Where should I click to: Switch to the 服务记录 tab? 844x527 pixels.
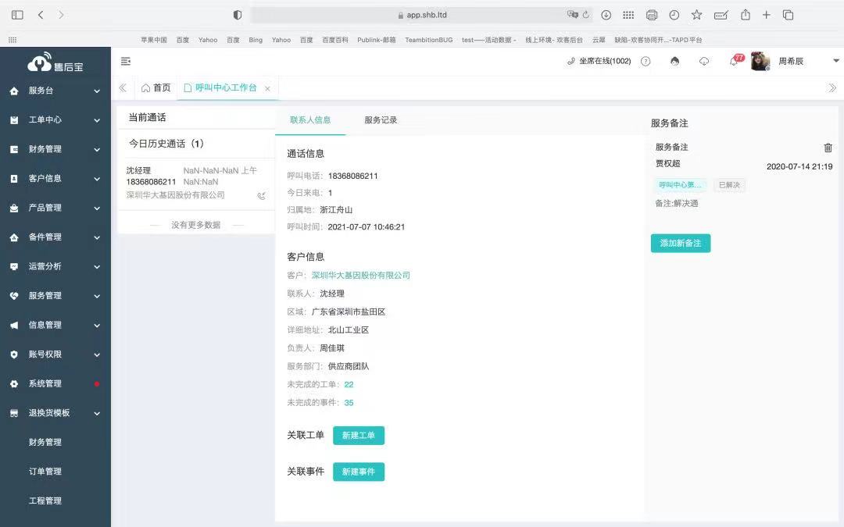point(381,120)
